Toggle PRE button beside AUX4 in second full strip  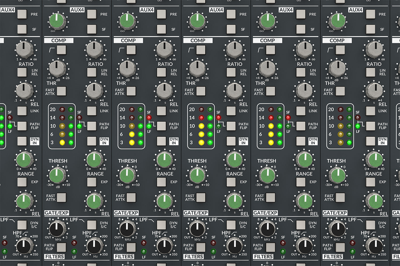click(161, 14)
